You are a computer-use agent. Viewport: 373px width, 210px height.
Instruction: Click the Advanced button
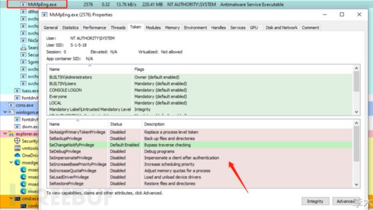click(x=347, y=201)
